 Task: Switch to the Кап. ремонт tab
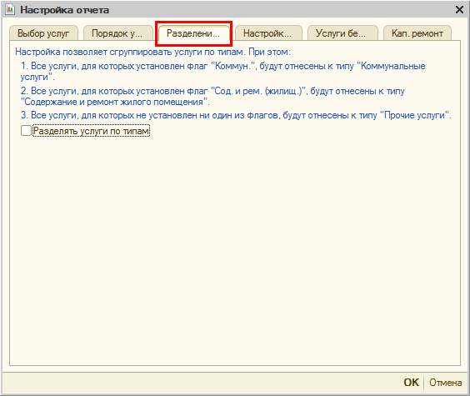(x=417, y=33)
